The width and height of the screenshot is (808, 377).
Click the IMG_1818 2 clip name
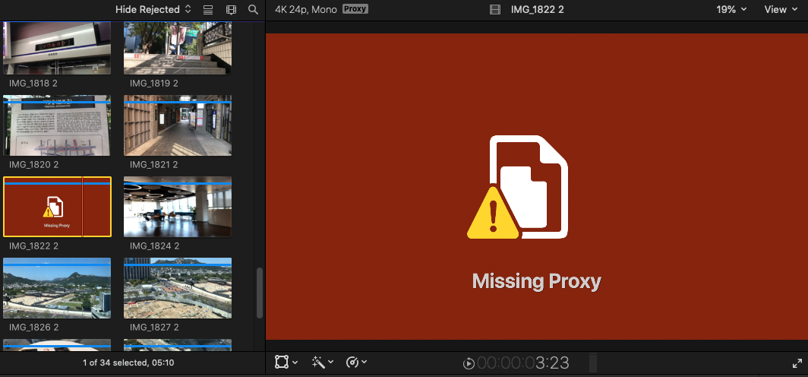(33, 83)
